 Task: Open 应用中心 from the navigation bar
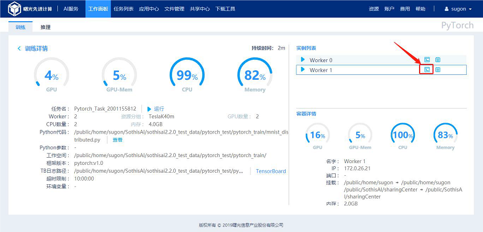pos(149,9)
